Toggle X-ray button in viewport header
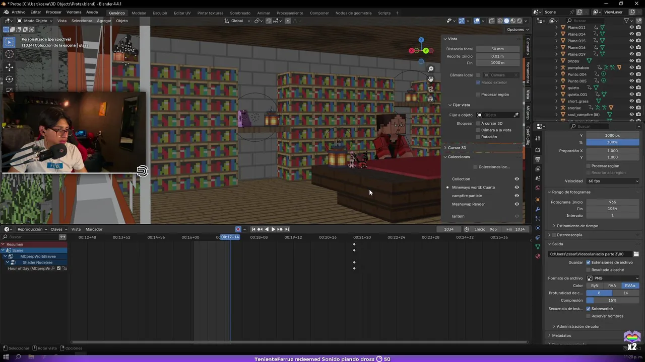Viewport: 645px width, 362px height. [x=492, y=21]
